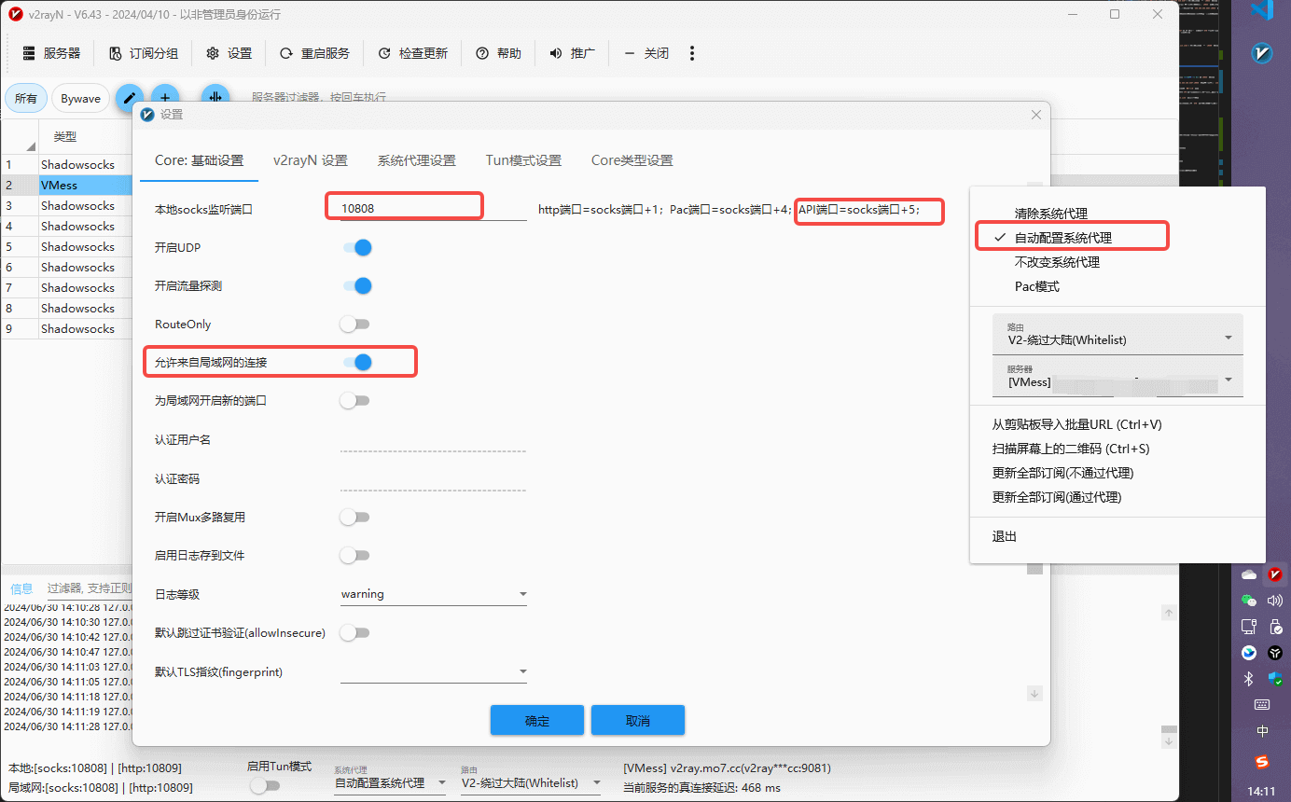Switch to the 系统代理设置 tab
This screenshot has height=802, width=1291.
417,160
